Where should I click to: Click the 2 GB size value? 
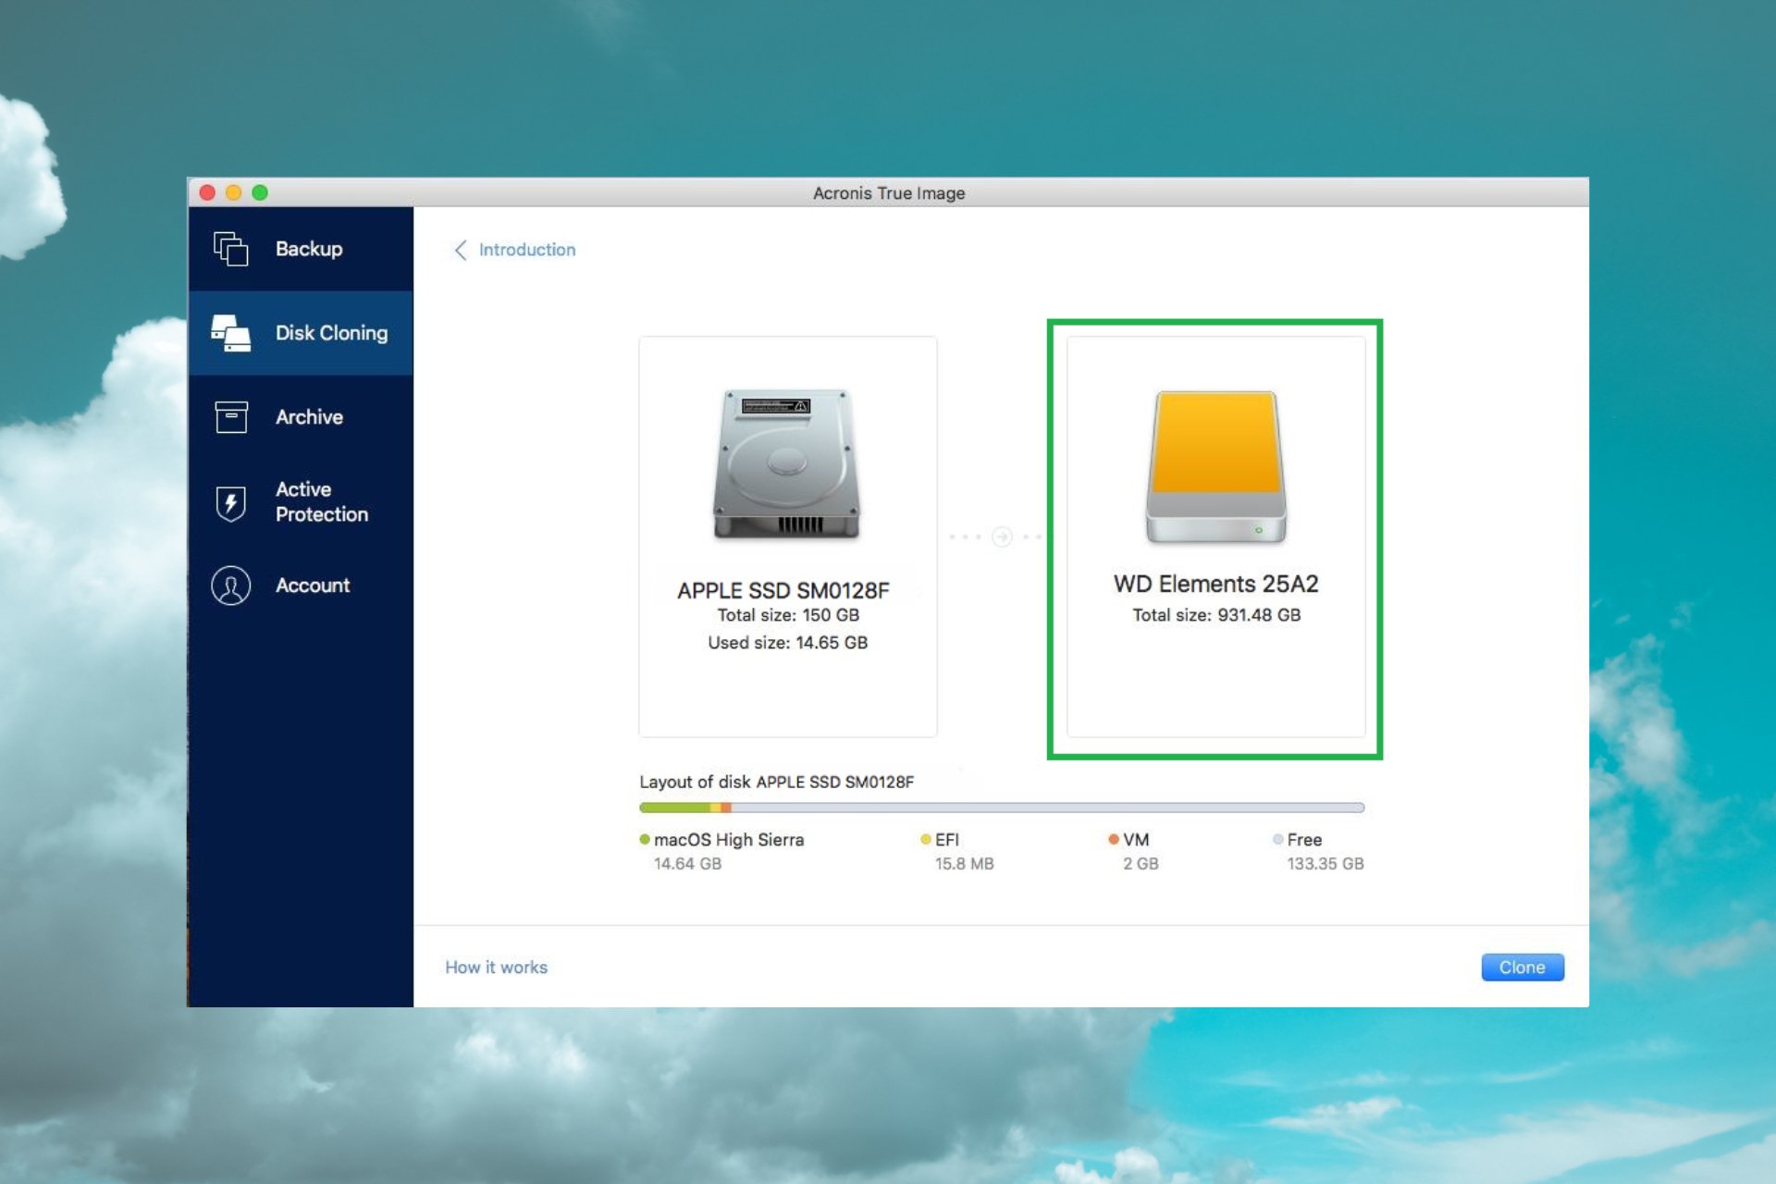coord(1141,864)
